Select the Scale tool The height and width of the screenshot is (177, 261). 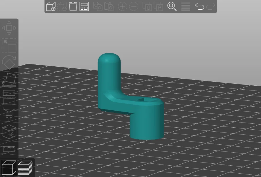pos(9,45)
